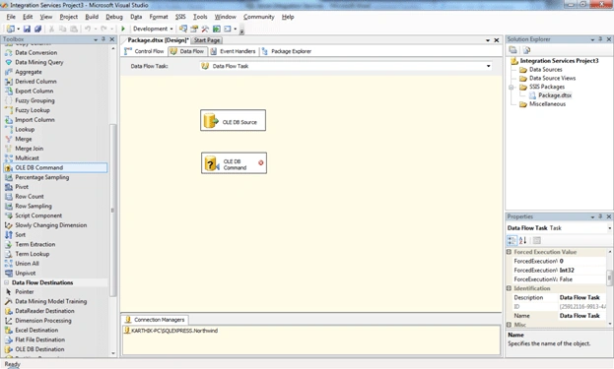Toggle auto-hide pin on Solution Explorer

tap(600, 39)
